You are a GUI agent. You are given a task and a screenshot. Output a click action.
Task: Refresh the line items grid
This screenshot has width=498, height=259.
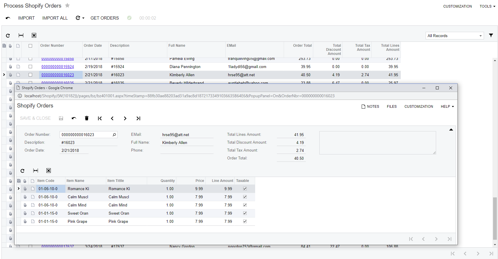(x=22, y=171)
